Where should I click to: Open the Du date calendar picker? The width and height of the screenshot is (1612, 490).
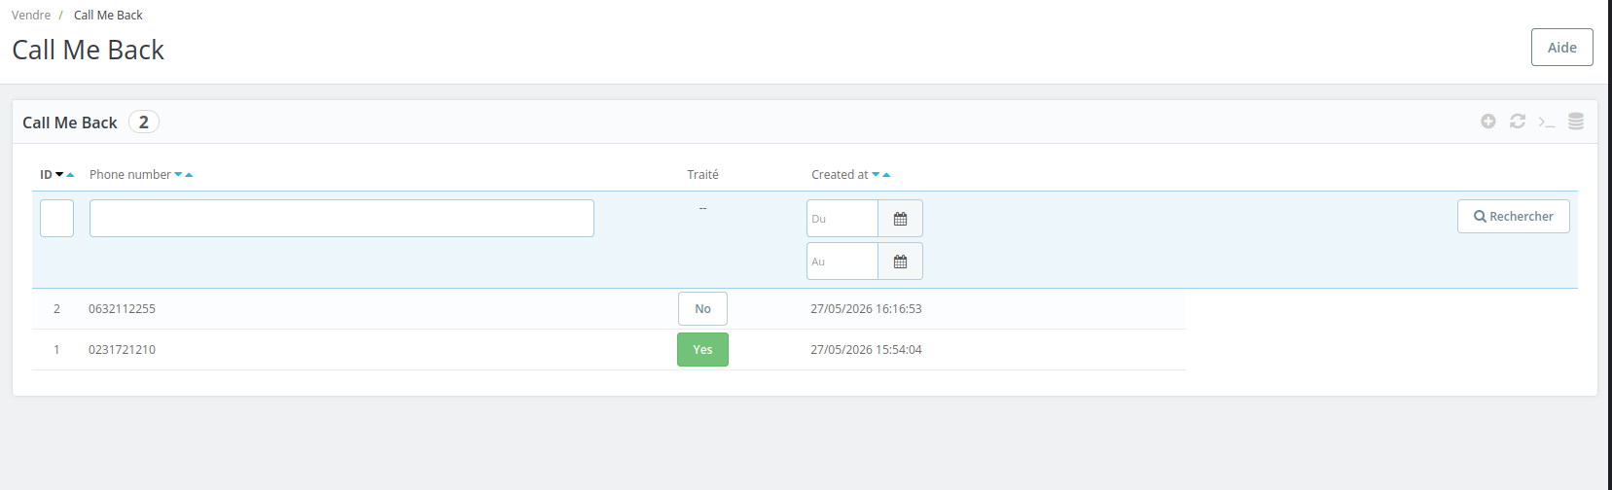[900, 219]
